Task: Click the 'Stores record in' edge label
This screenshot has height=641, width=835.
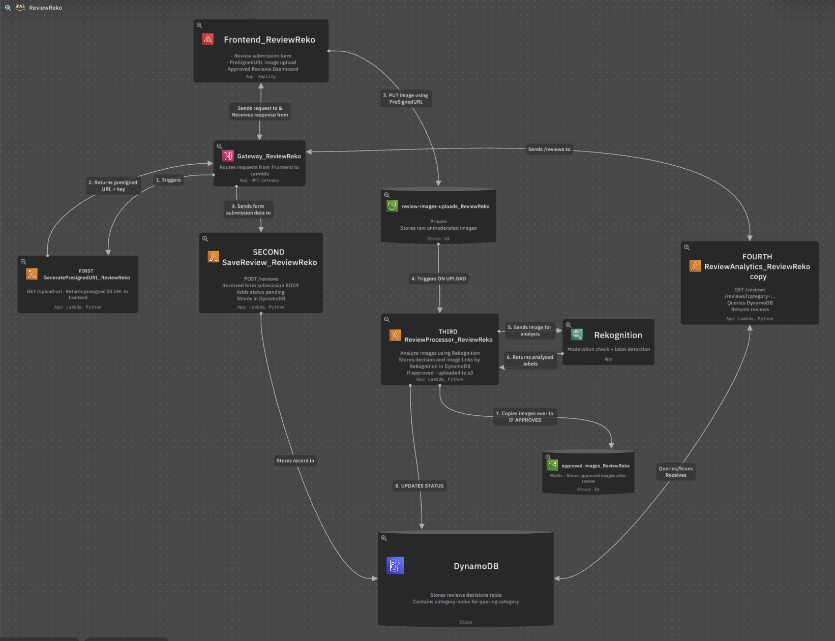Action: click(x=295, y=461)
